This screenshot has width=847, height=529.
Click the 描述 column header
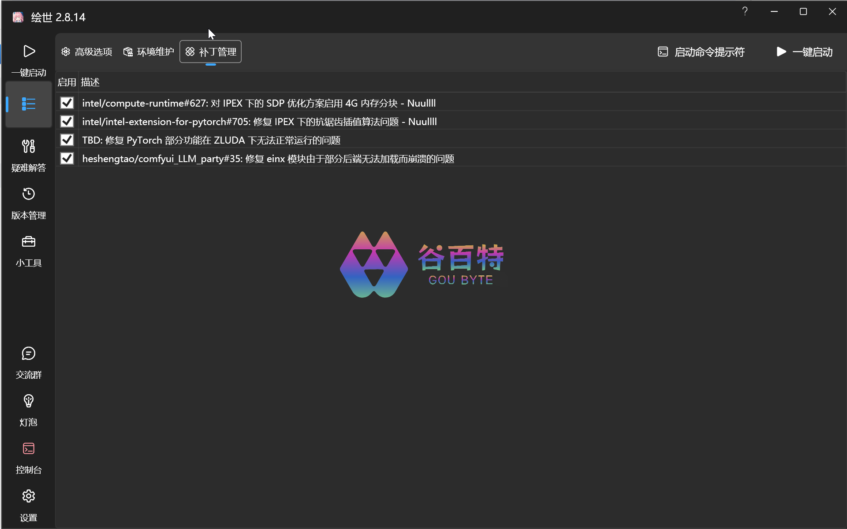point(90,82)
